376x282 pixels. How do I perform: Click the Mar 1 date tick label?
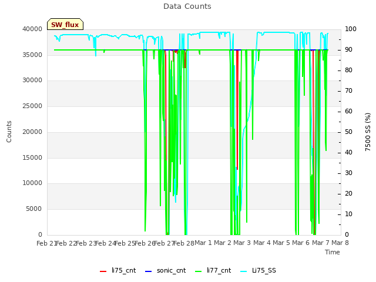pyautogui.click(x=203, y=243)
